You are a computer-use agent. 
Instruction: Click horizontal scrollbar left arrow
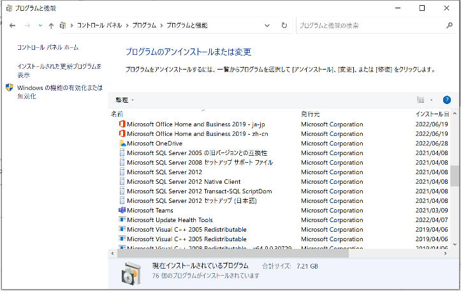(113, 253)
